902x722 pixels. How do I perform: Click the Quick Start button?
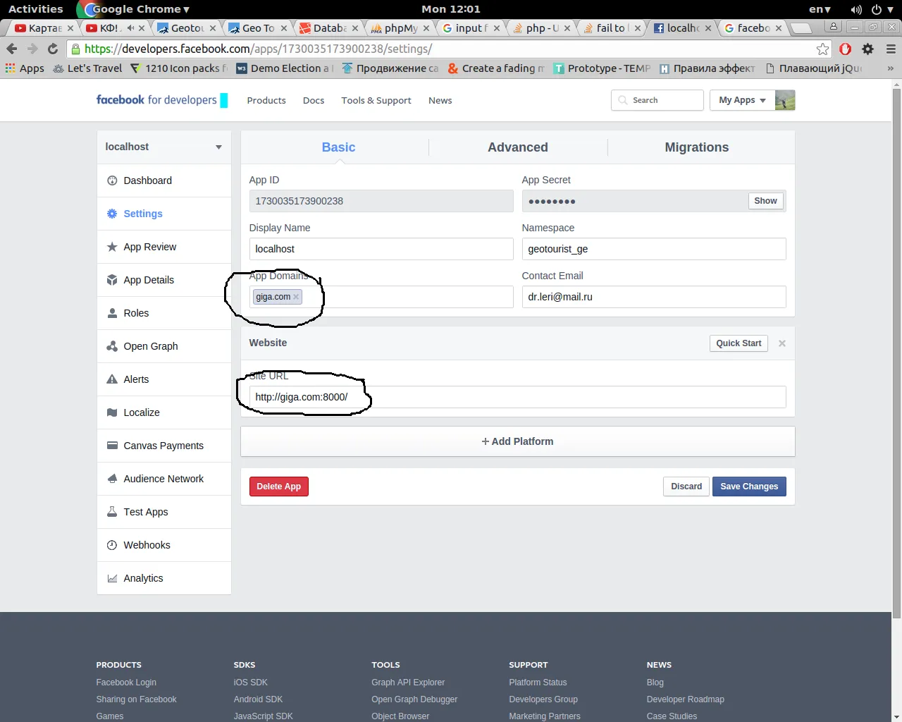739,343
